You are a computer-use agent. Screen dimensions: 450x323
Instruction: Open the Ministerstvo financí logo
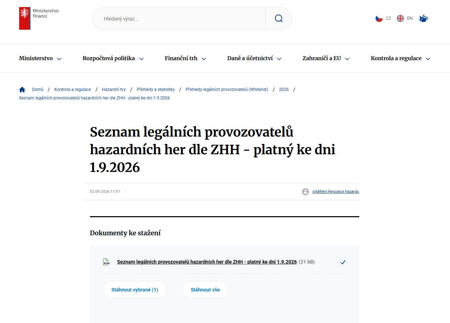coord(39,18)
